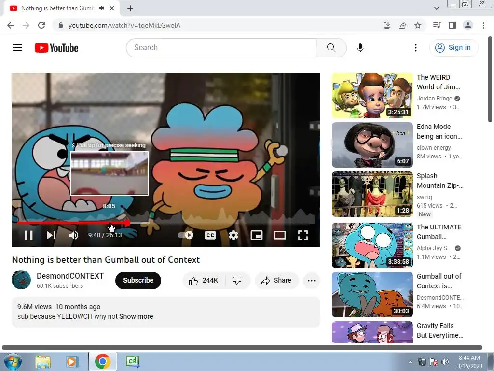Go forward in the browser

[26, 25]
